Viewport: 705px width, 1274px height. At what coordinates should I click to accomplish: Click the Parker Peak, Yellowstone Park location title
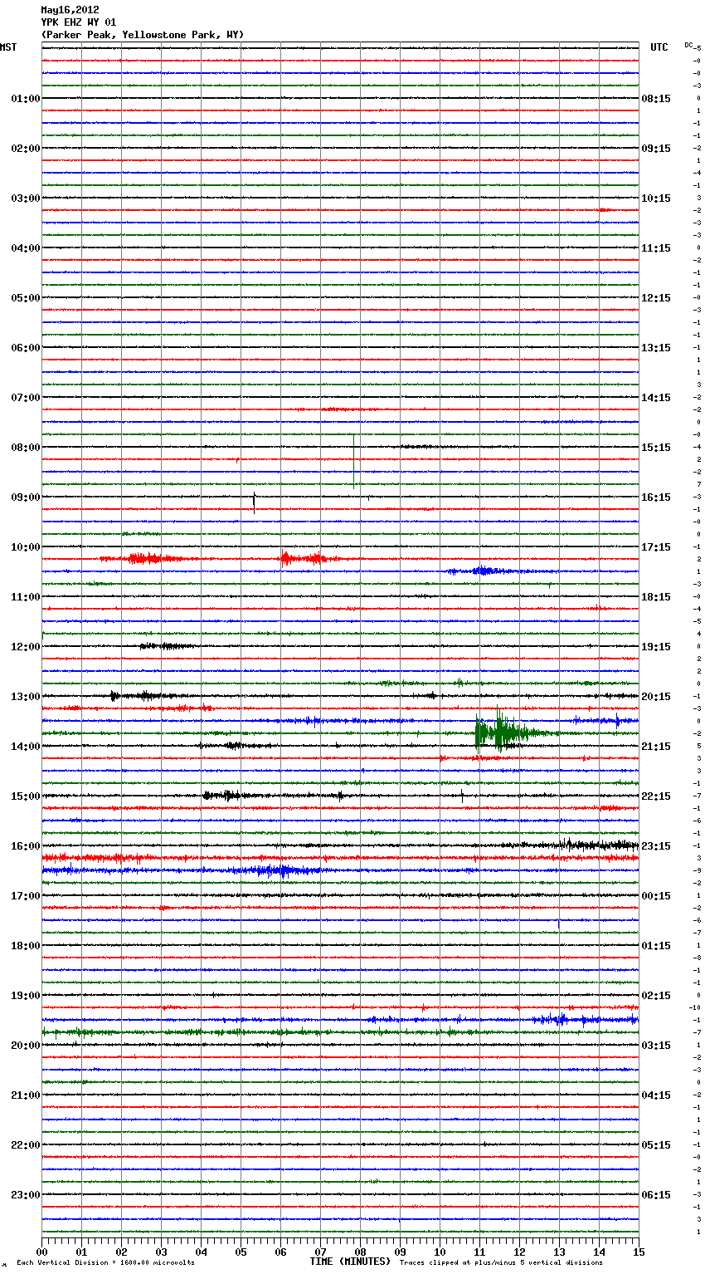[143, 35]
